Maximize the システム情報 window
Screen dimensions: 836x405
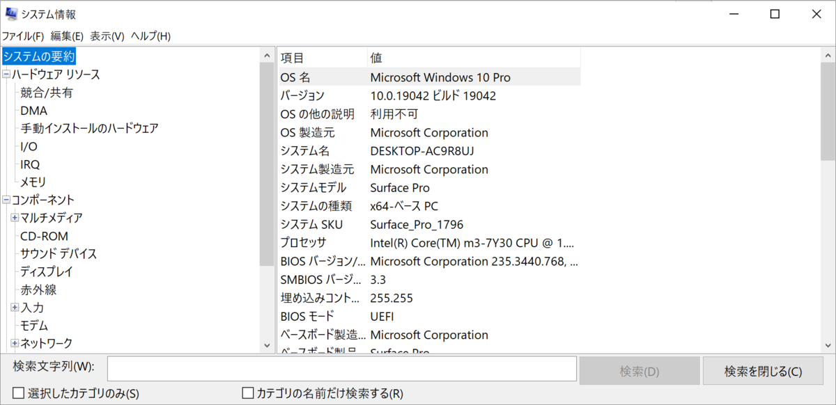point(775,14)
